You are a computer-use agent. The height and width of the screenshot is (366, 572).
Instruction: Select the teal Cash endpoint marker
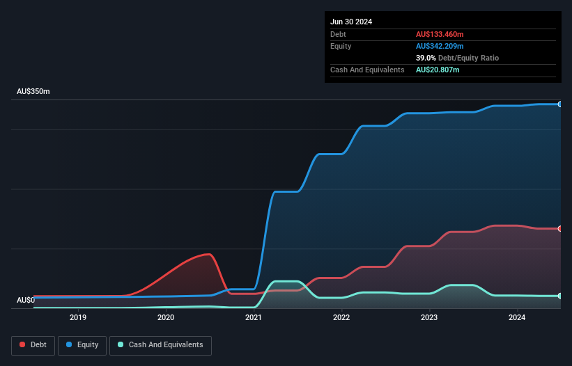(x=560, y=296)
